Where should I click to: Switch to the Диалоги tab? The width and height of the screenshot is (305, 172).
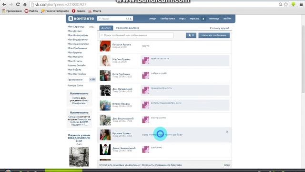tap(106, 28)
